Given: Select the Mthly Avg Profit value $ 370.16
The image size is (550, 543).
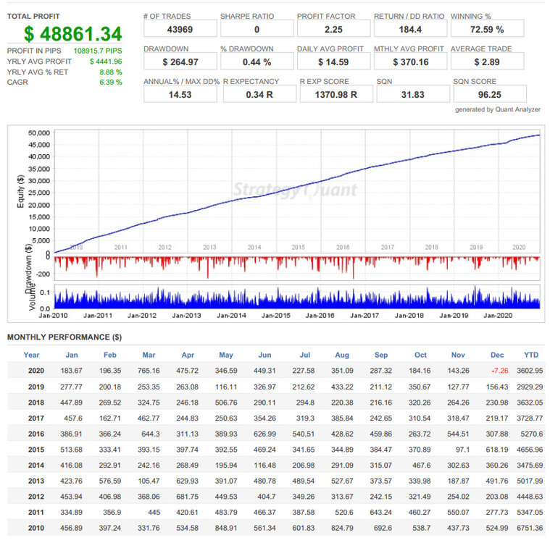Looking at the screenshot, I should [x=411, y=62].
